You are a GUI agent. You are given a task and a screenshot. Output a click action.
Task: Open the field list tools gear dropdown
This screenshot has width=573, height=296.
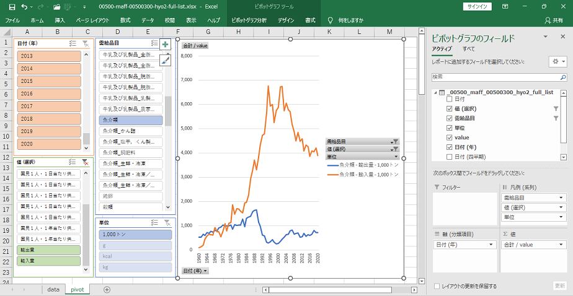[x=558, y=62]
